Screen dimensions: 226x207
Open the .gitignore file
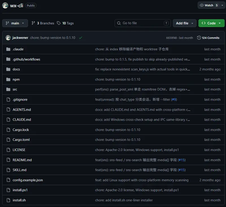pyautogui.click(x=20, y=99)
